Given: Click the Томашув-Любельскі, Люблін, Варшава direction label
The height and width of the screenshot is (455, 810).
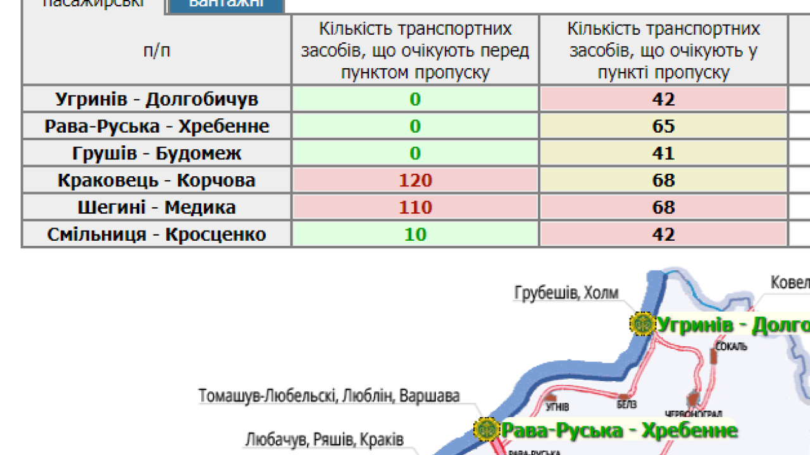Looking at the screenshot, I should [x=329, y=396].
